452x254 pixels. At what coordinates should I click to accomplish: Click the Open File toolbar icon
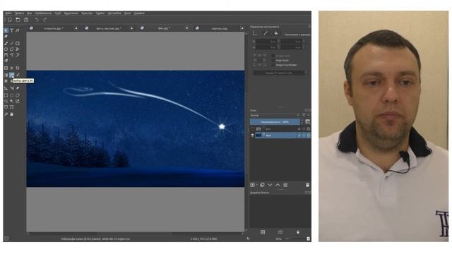click(x=18, y=20)
